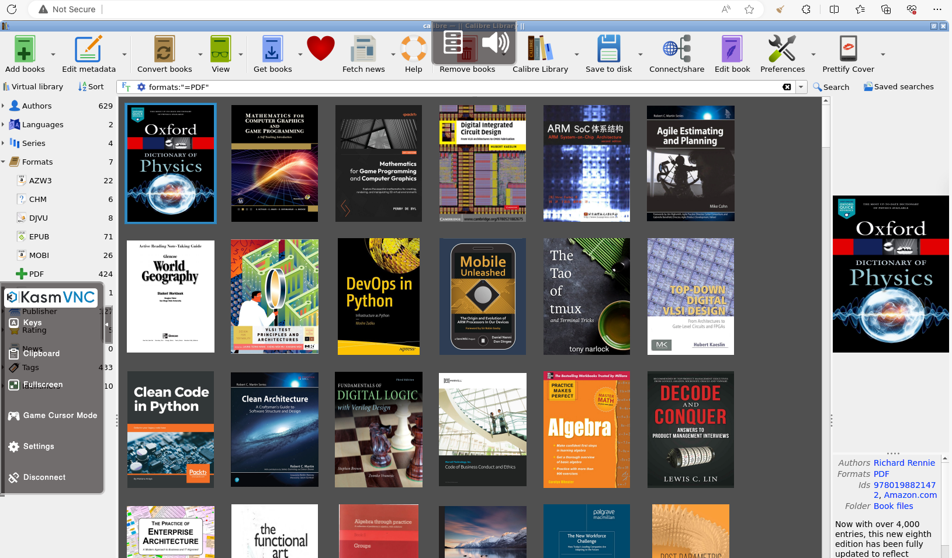This screenshot has height=558, width=952.
Task: Click the Add books icon
Action: [25, 49]
